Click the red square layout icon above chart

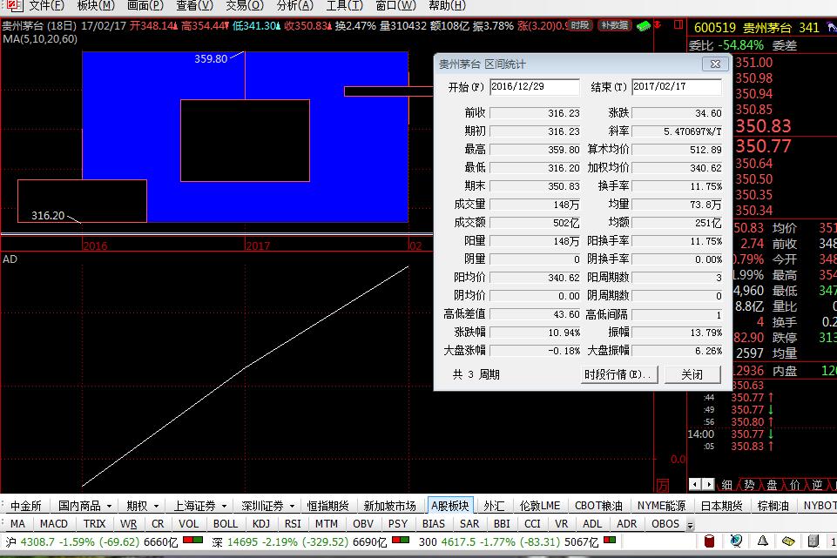point(678,24)
